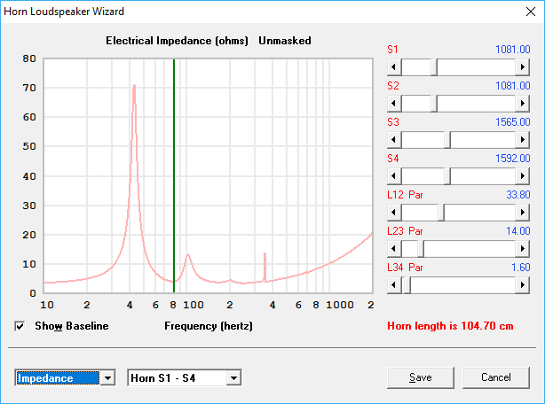Close the Horn Loudspeaker Wizard window
The height and width of the screenshot is (404, 545).
531,12
